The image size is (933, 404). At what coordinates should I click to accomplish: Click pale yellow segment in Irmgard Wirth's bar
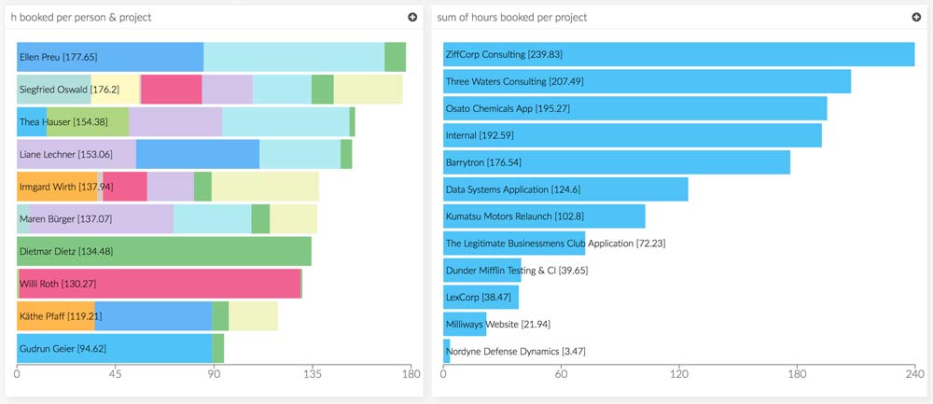pos(265,187)
